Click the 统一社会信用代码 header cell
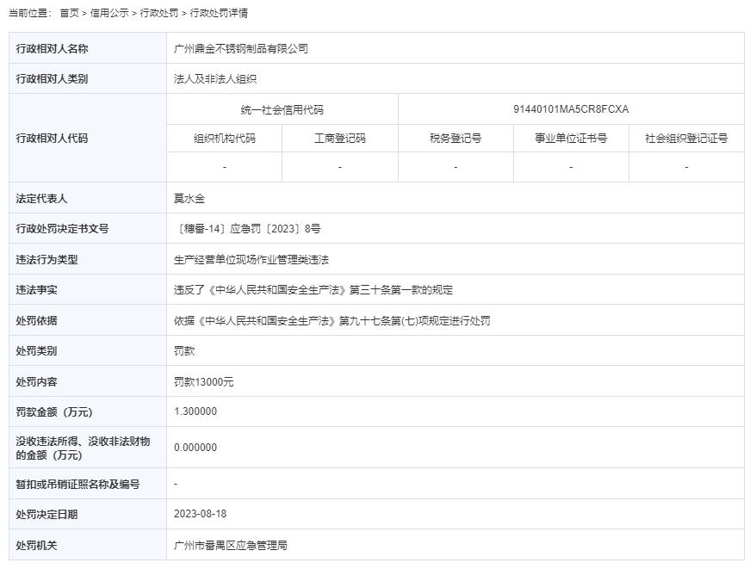The image size is (756, 569). tap(282, 110)
